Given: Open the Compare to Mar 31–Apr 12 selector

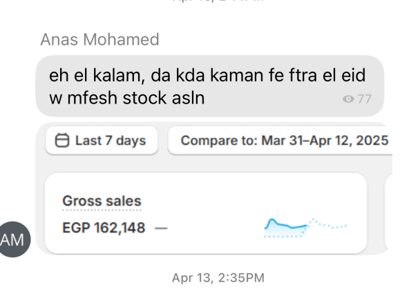Looking at the screenshot, I should tap(281, 140).
